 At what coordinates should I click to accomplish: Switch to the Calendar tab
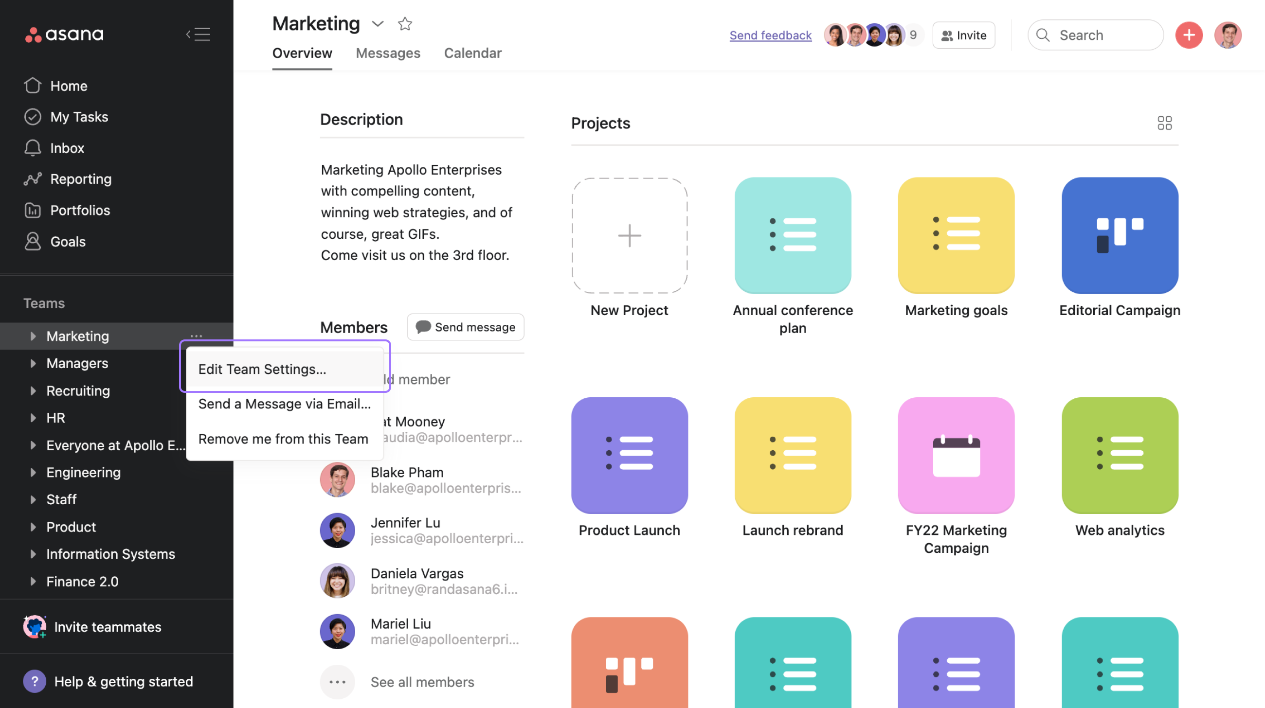click(472, 53)
